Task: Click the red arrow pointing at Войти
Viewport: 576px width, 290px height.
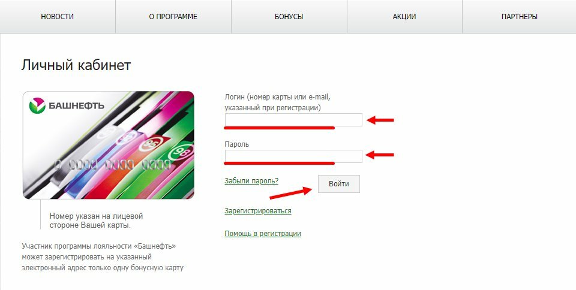Action: 291,193
